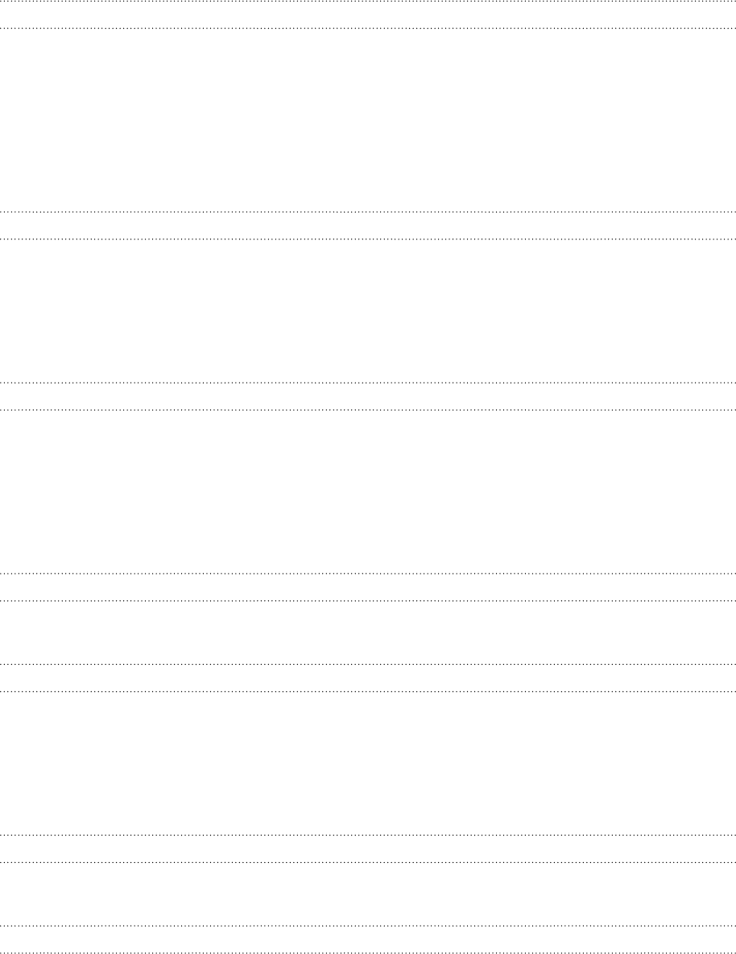Viewport: 736px width, 954px height.
Task: Click the blank gap below the fourth line pair
Action: [x=368, y=633]
